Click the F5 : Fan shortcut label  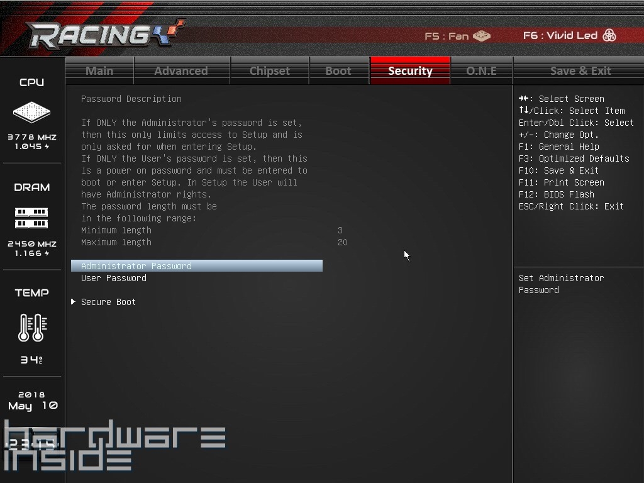(447, 36)
